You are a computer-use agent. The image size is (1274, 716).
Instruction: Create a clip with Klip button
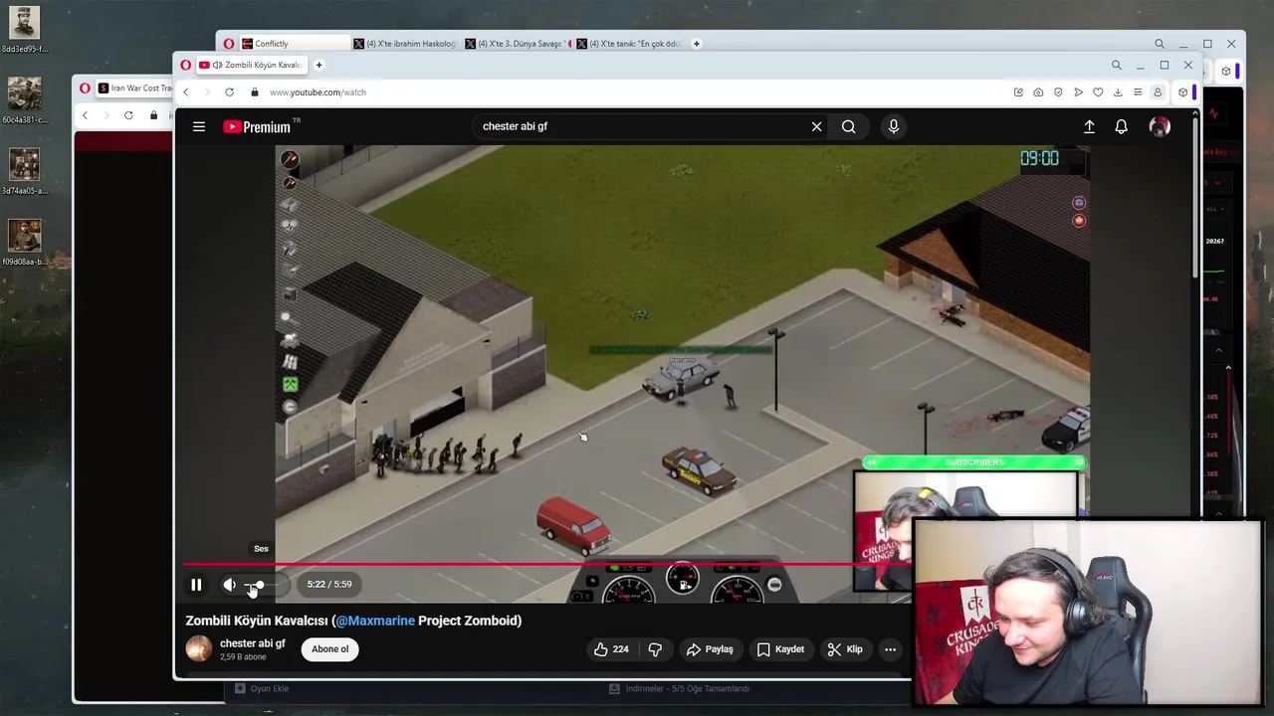click(845, 649)
